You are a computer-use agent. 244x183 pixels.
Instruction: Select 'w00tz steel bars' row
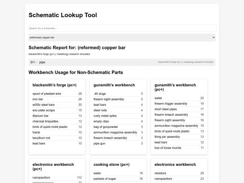point(57,105)
